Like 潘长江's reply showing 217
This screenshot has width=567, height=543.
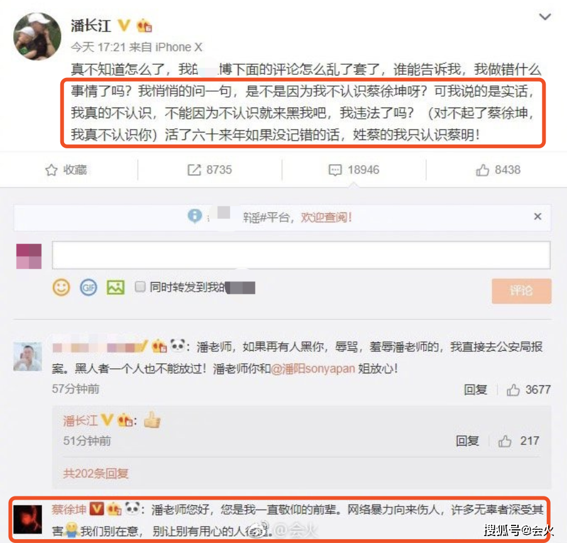[x=519, y=441]
